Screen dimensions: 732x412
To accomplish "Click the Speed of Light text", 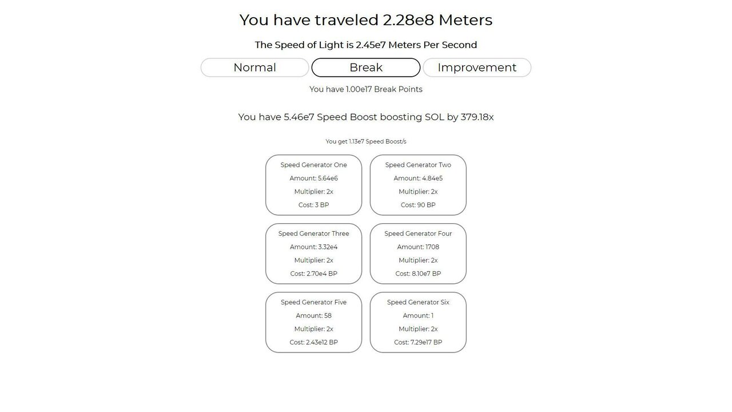I will 366,45.
